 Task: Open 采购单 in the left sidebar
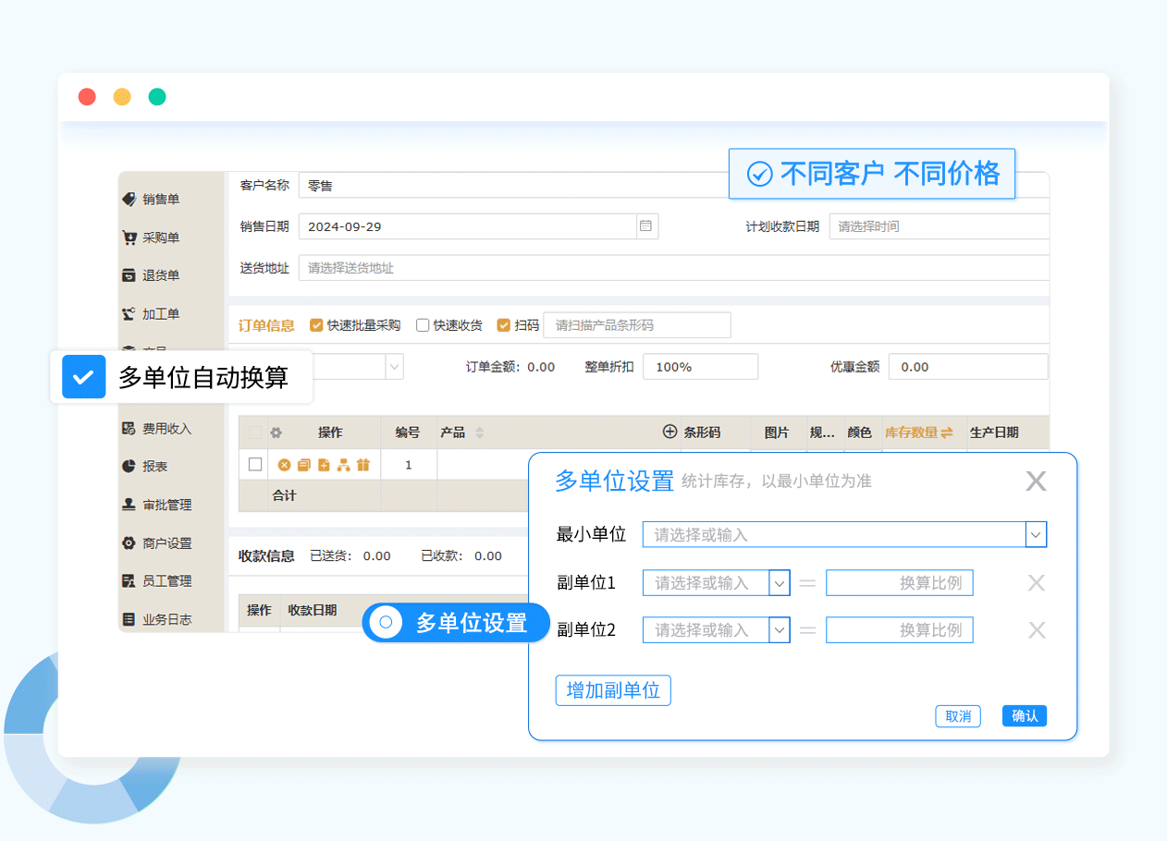(160, 238)
